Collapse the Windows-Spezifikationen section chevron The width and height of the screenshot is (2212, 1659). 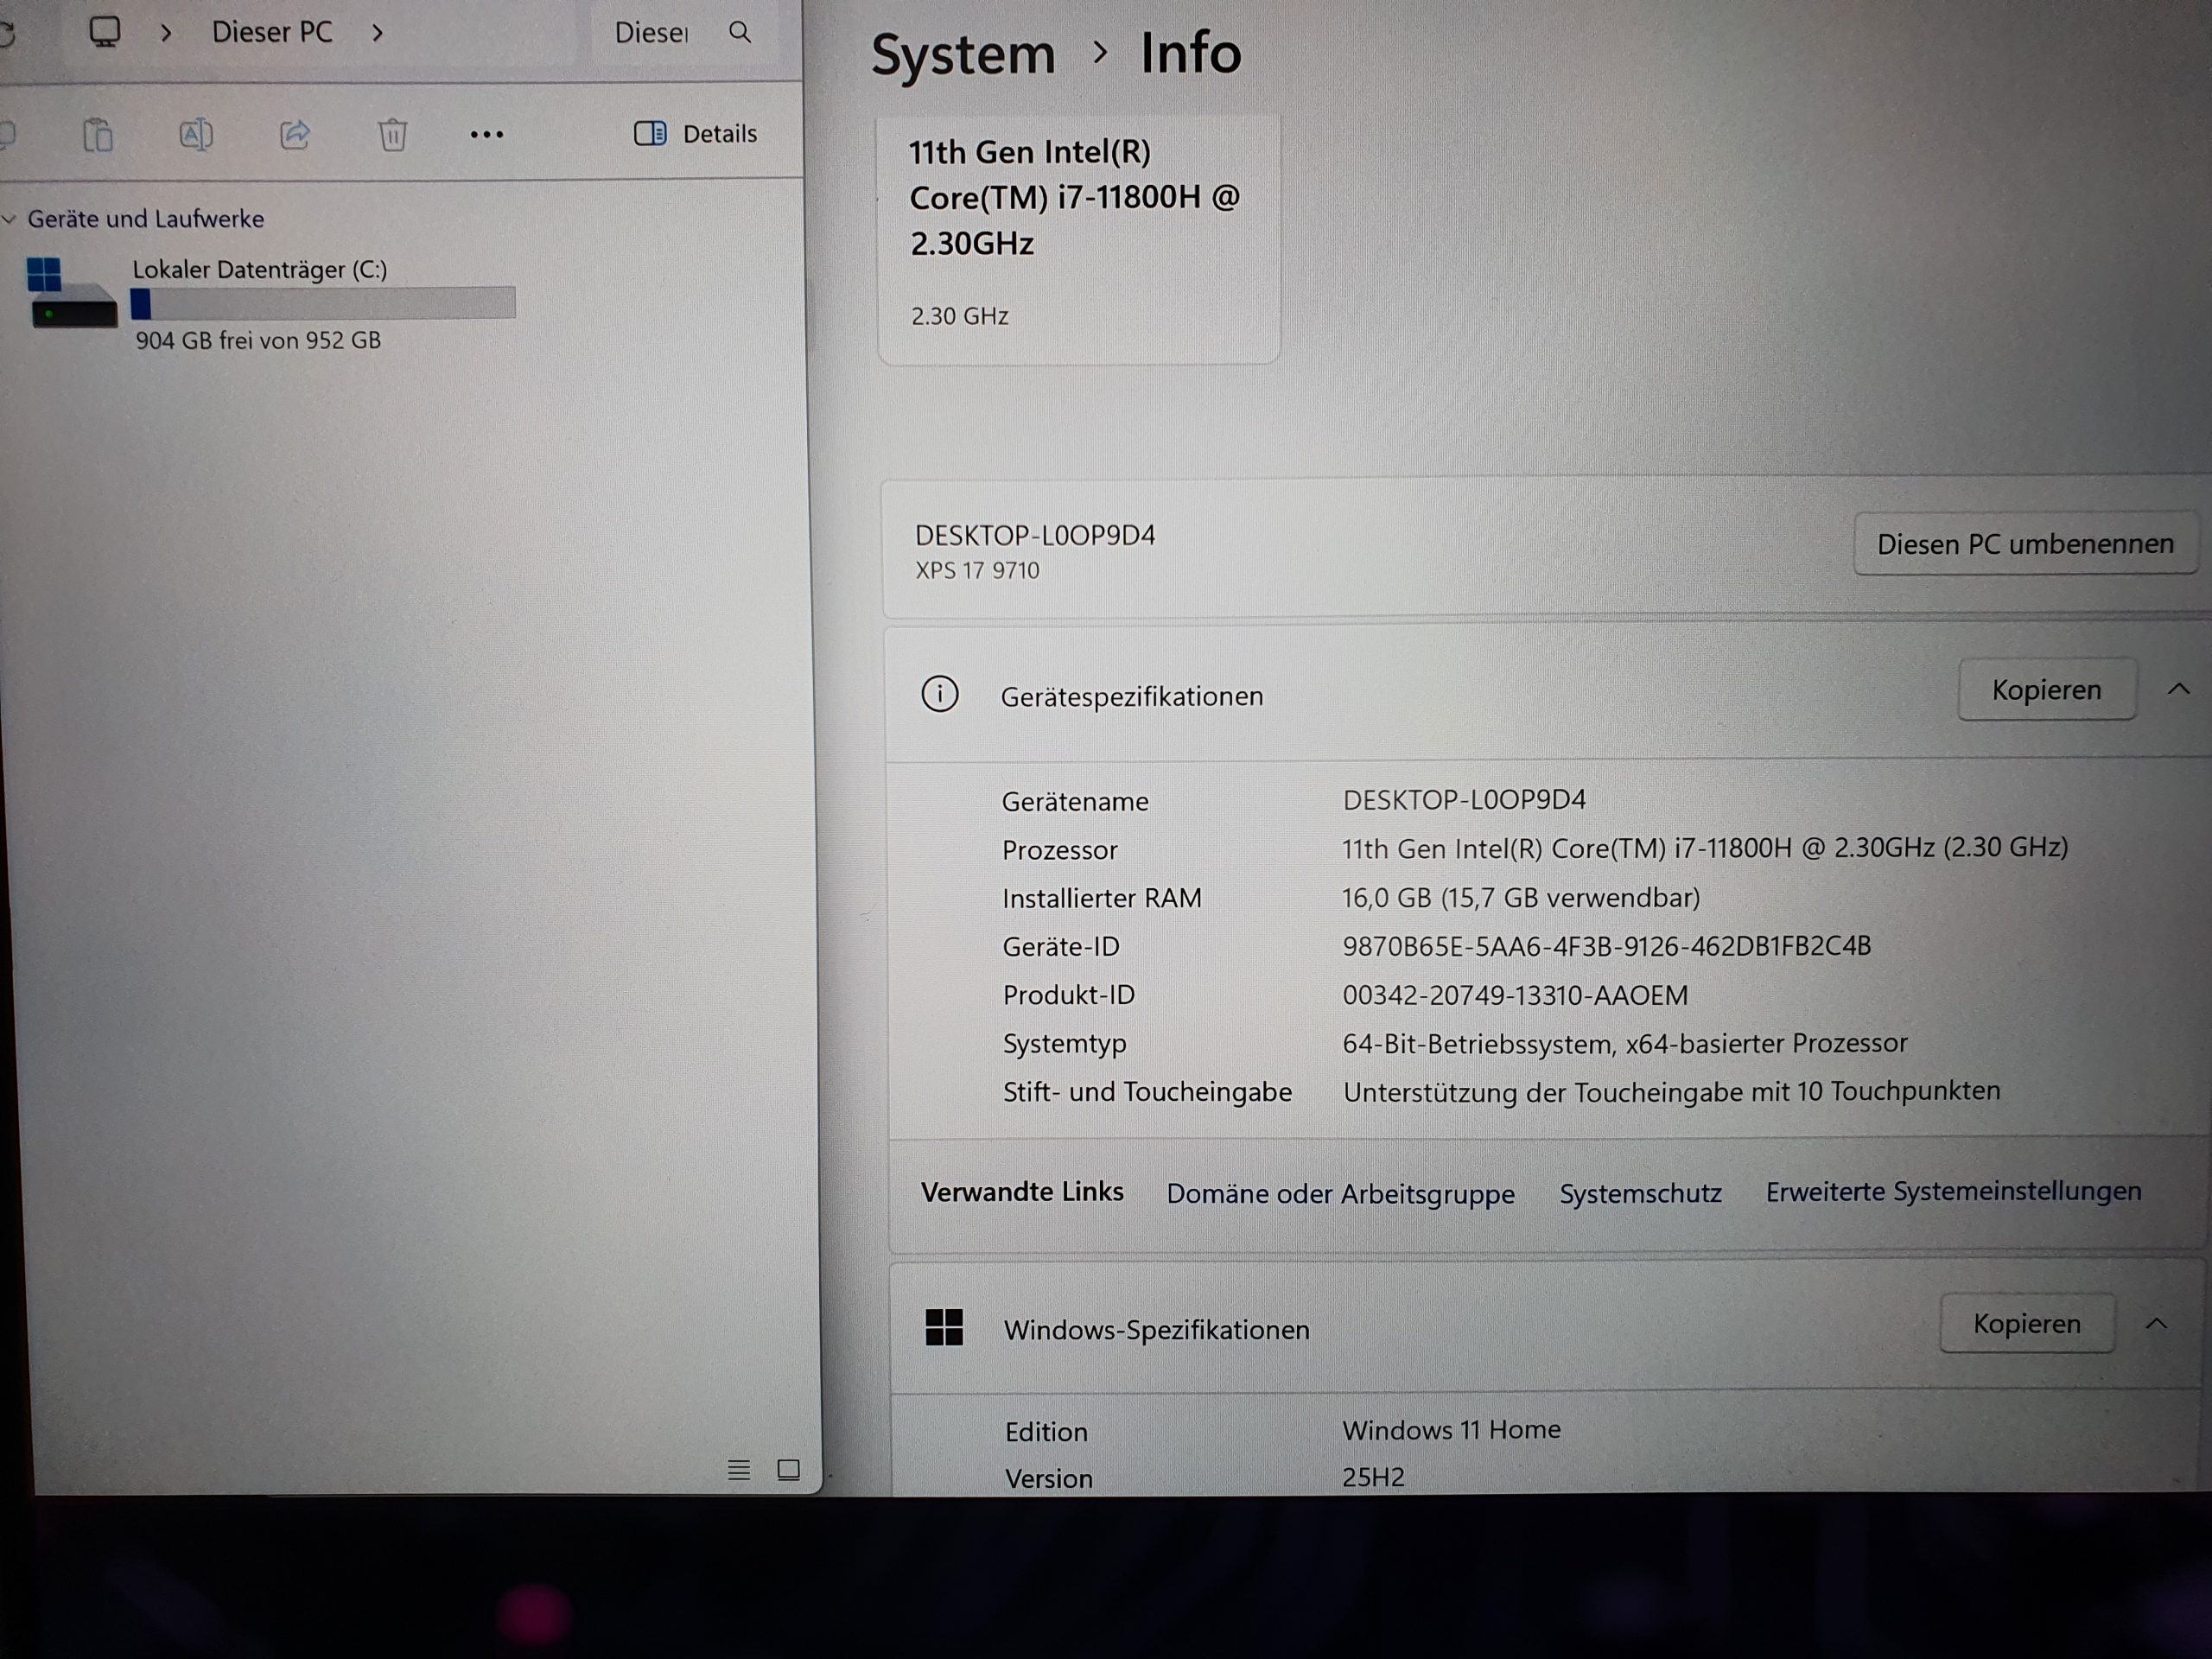[2156, 1323]
